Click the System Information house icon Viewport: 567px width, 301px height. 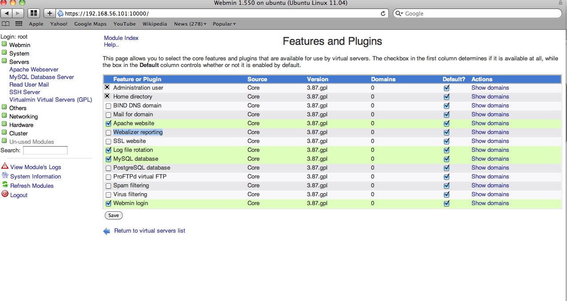coord(5,176)
